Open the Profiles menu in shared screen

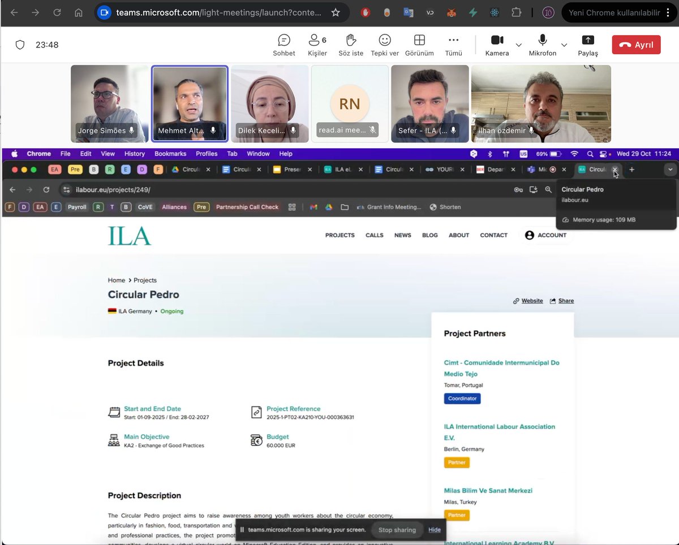[x=207, y=154]
